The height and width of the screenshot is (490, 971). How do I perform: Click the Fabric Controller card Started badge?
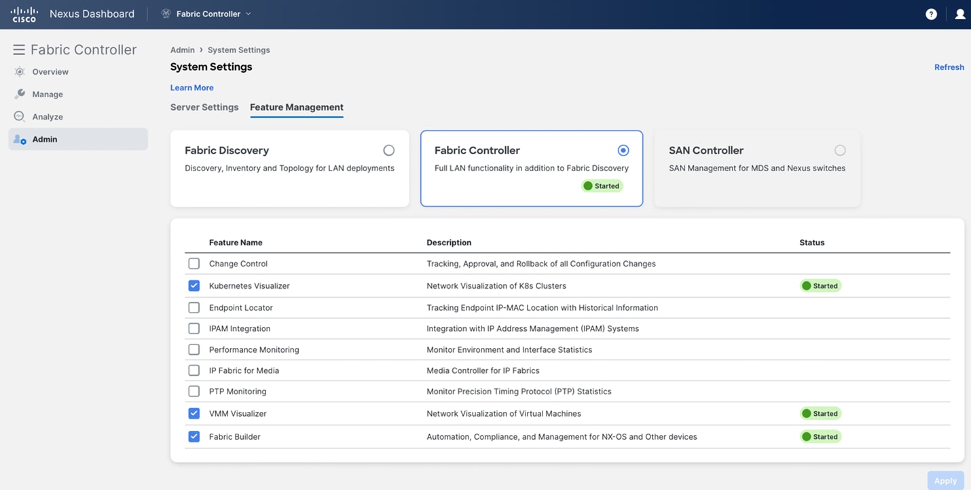point(602,186)
